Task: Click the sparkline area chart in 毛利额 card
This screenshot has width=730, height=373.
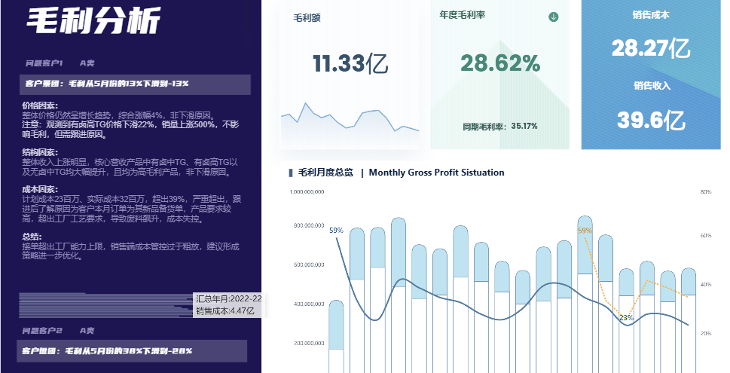Action: 350,125
